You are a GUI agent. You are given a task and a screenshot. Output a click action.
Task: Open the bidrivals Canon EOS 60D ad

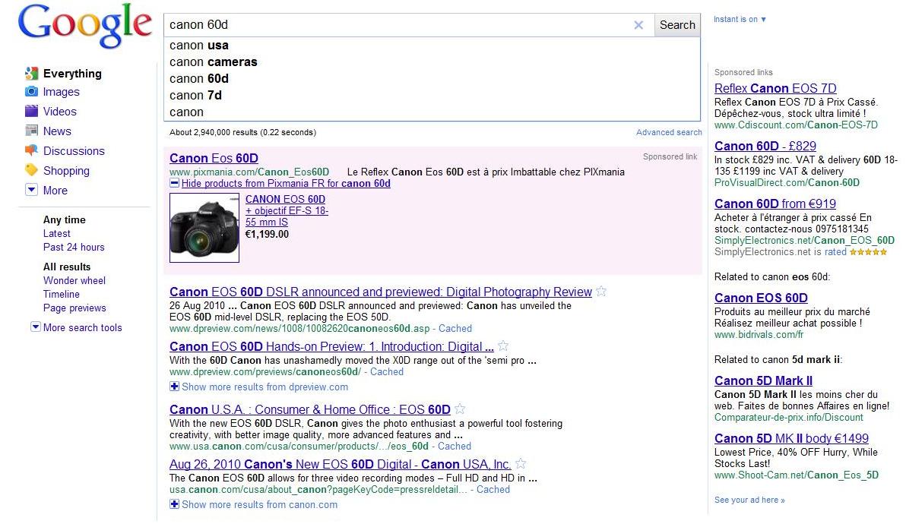(761, 298)
